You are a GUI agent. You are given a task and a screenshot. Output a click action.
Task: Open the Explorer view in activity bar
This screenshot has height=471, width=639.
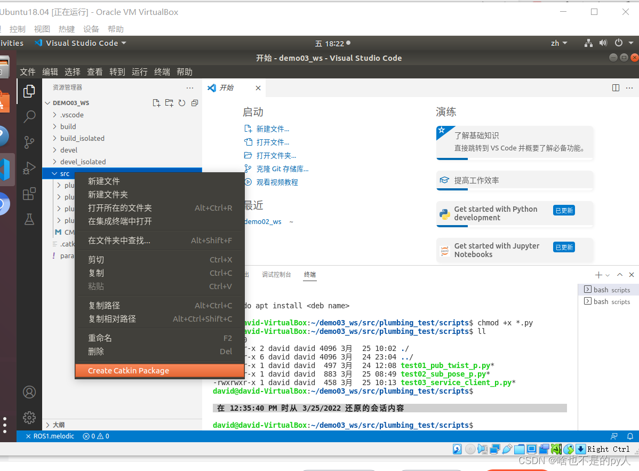[x=29, y=91]
